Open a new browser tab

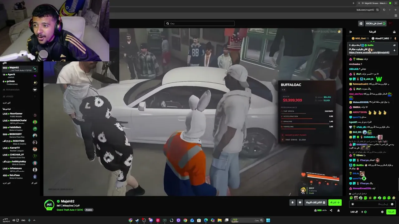353,3
